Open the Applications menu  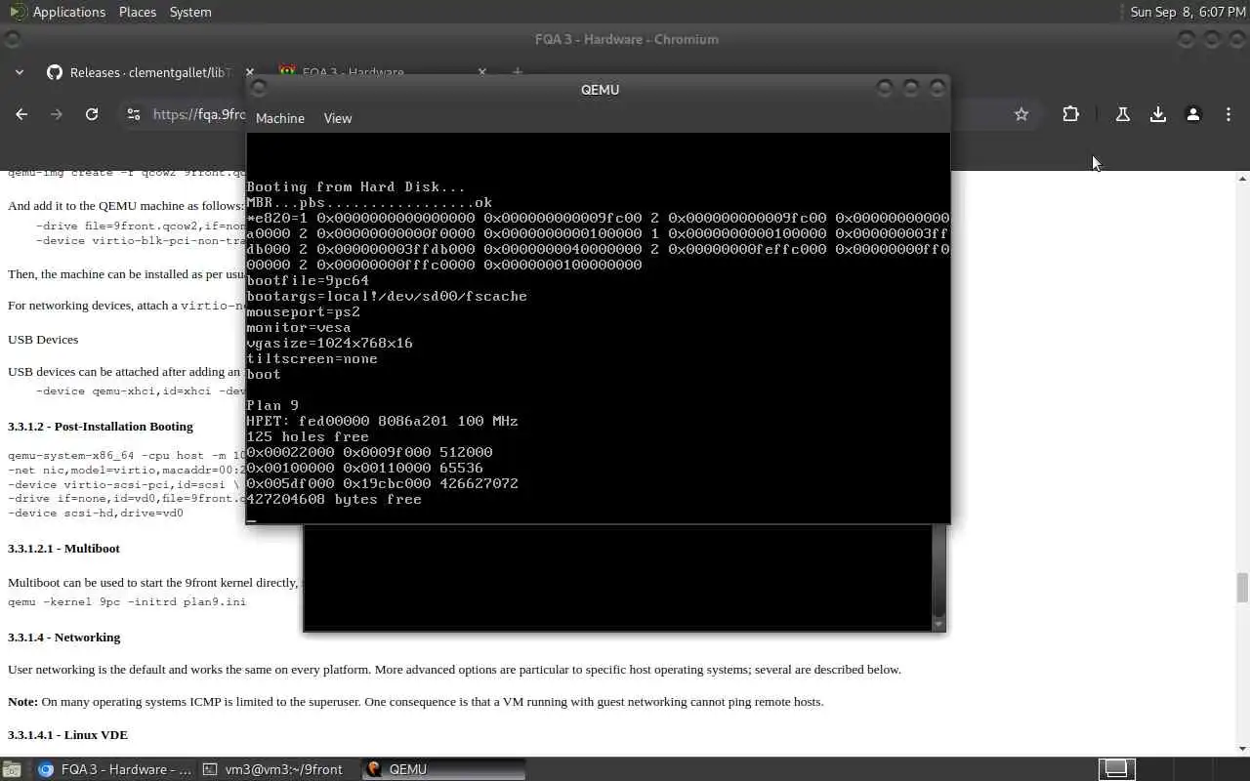68,12
